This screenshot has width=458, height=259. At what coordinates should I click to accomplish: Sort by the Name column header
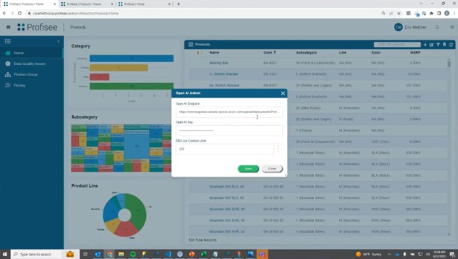(214, 52)
